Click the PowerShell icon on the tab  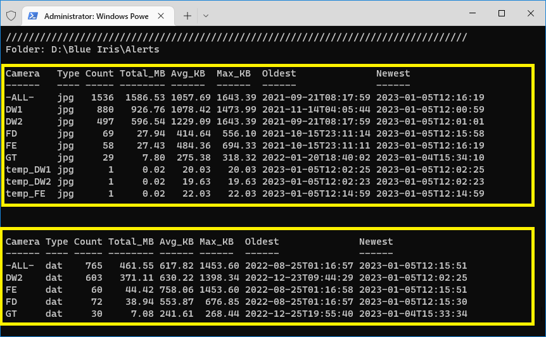coord(33,16)
